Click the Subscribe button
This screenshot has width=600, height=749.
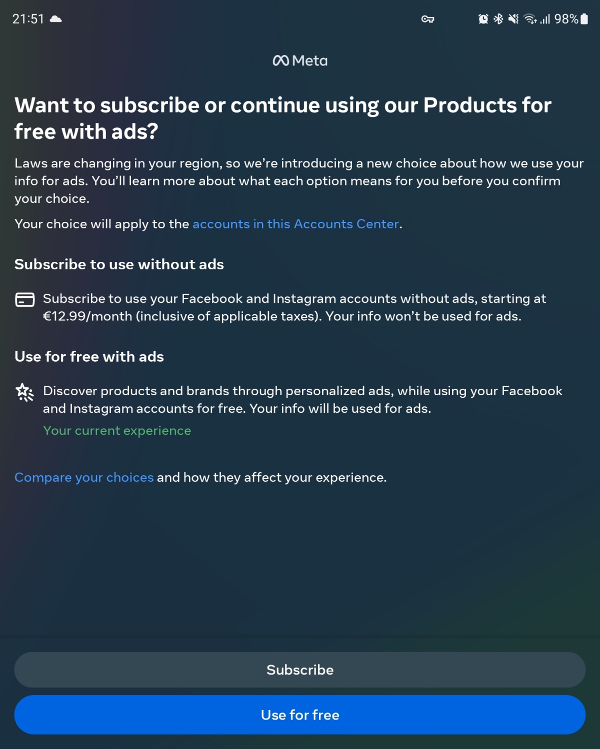click(x=300, y=670)
